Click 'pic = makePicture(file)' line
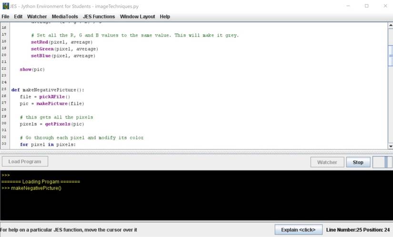Screen dimensions: 393x237 click(x=52, y=103)
